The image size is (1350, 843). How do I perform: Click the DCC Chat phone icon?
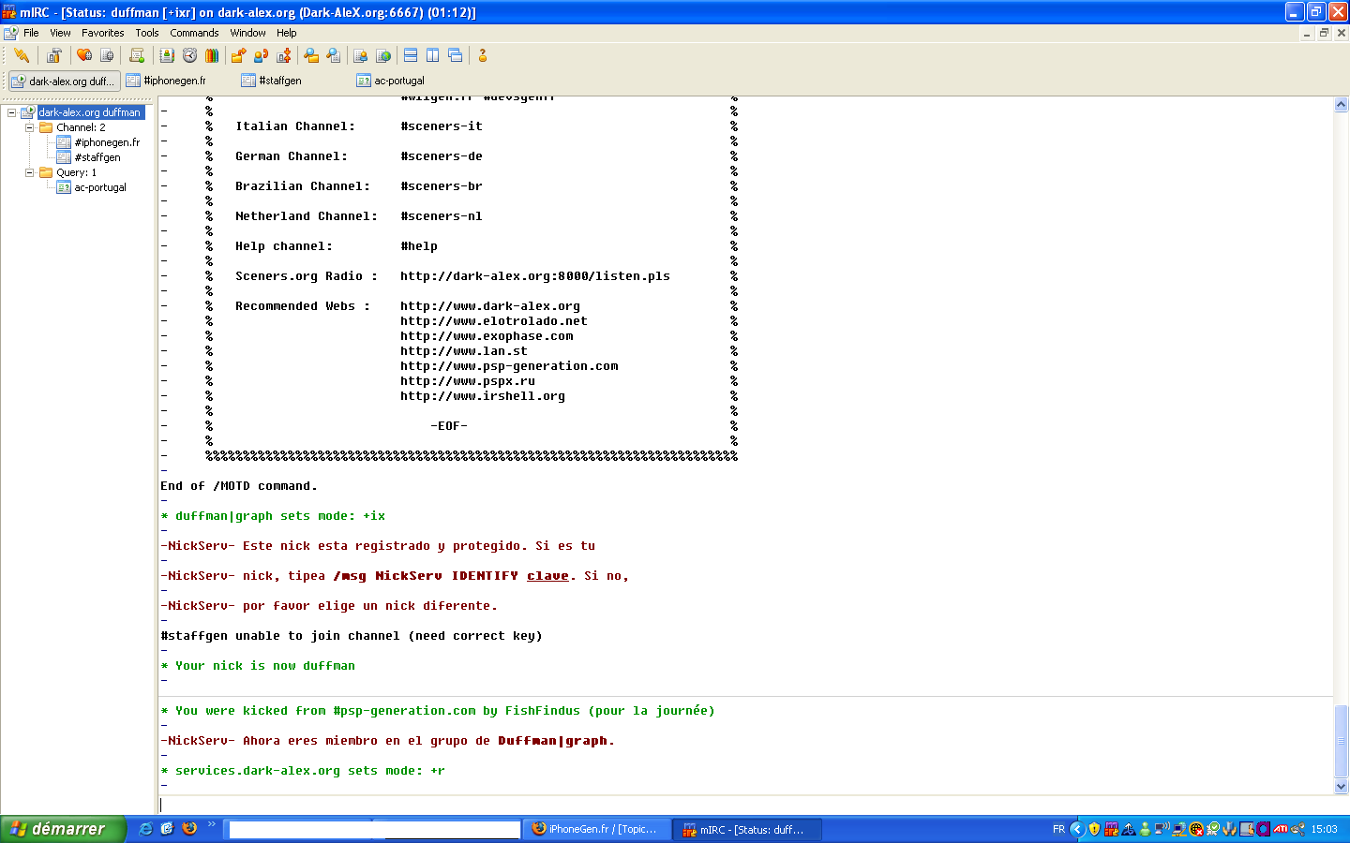[261, 55]
